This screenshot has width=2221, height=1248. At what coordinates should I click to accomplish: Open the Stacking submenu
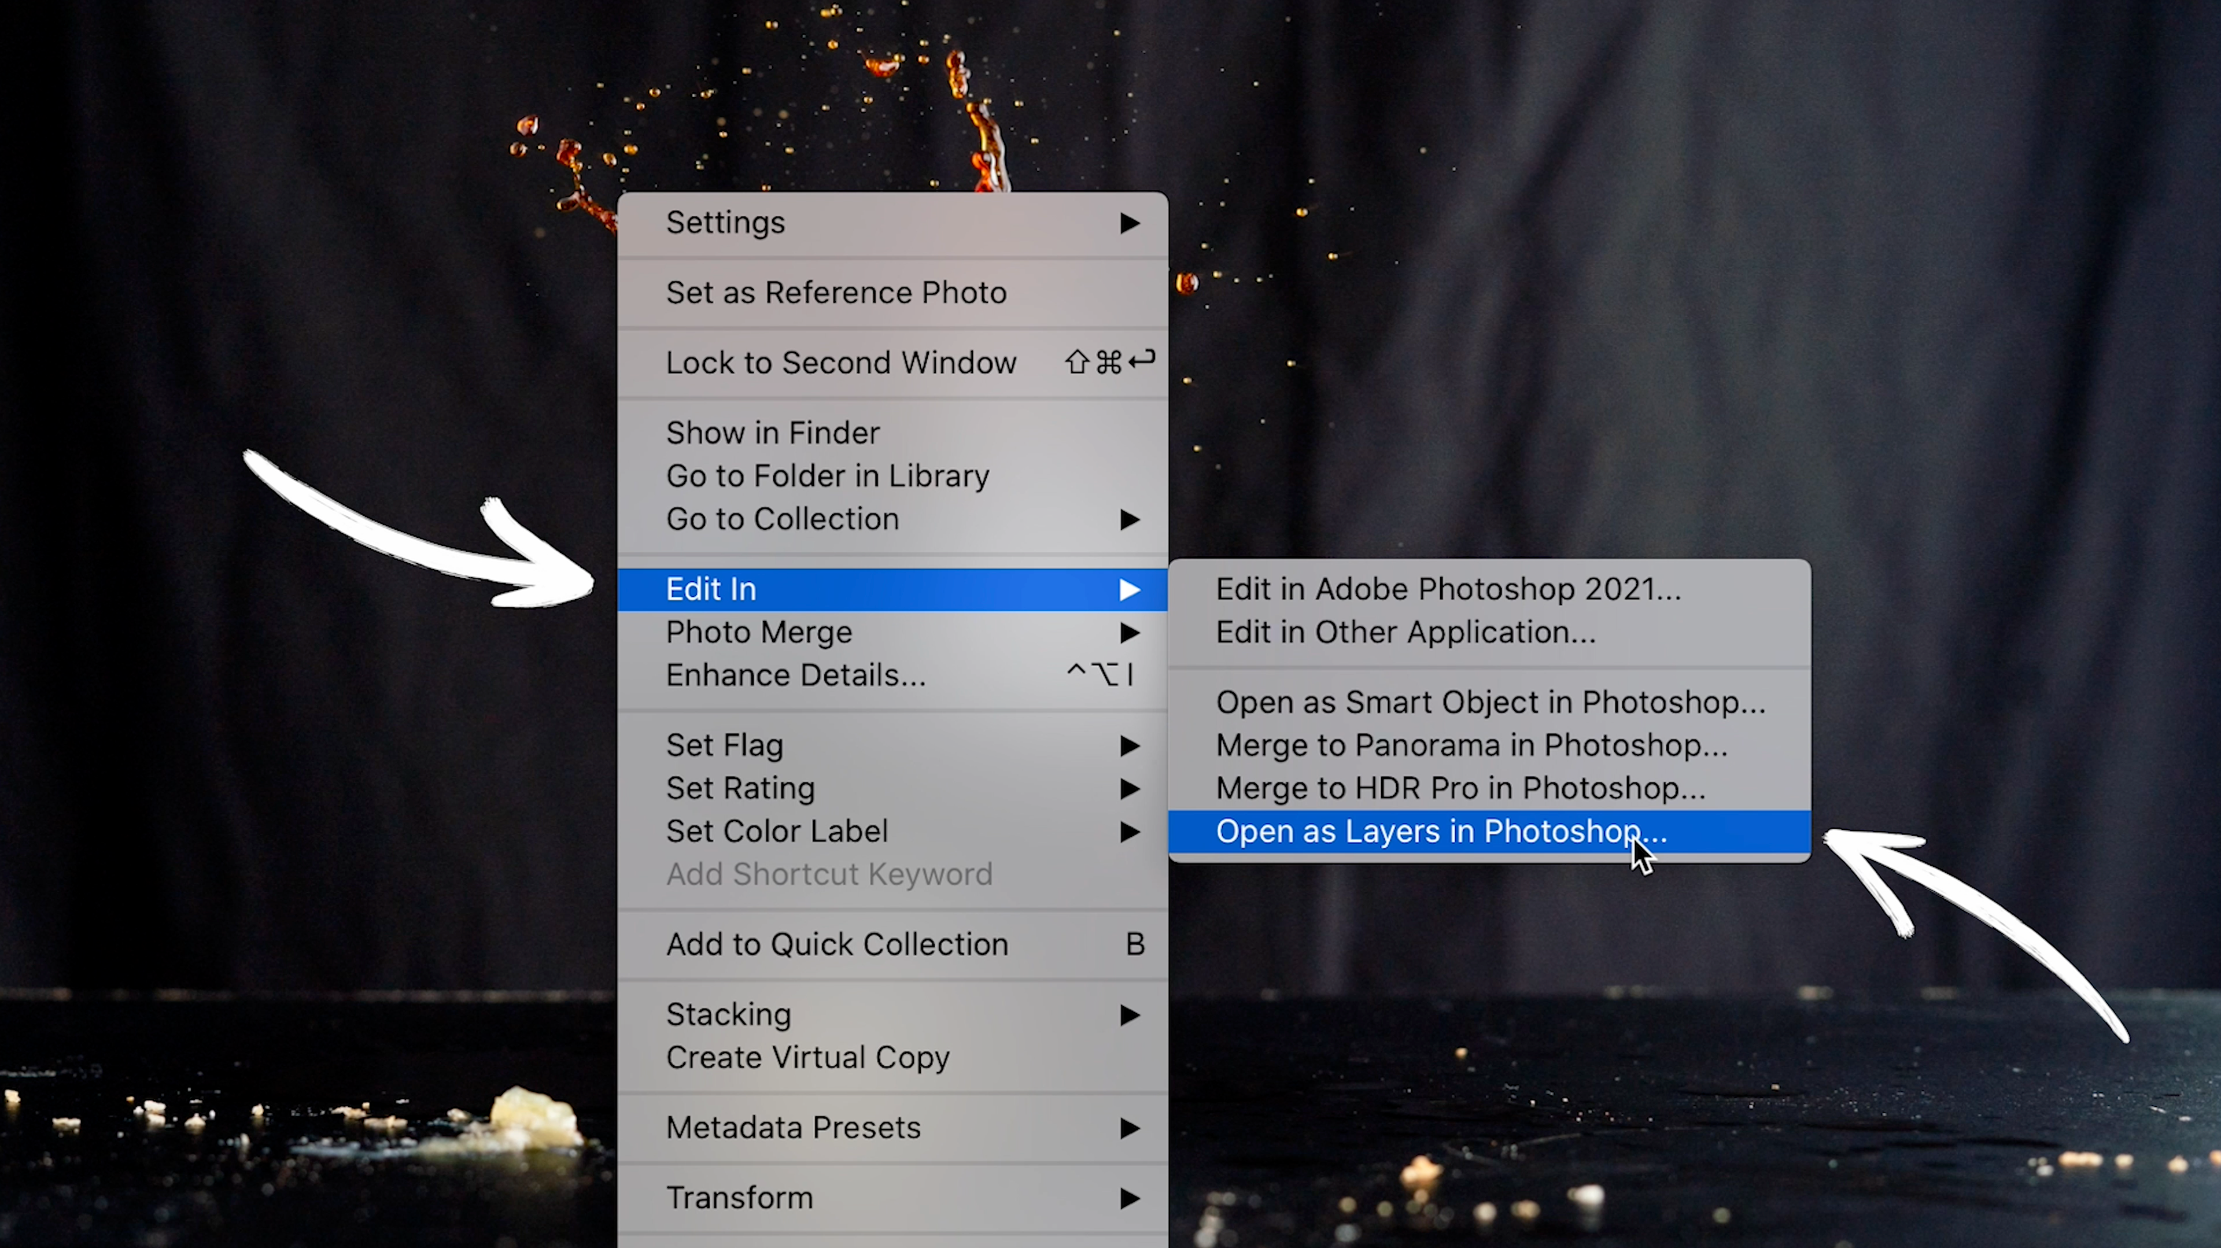[892, 1014]
